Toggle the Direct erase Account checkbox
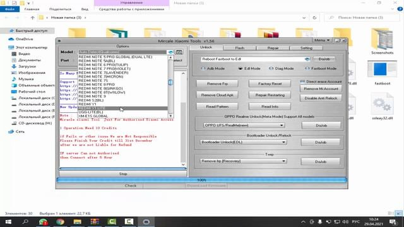 302,81
